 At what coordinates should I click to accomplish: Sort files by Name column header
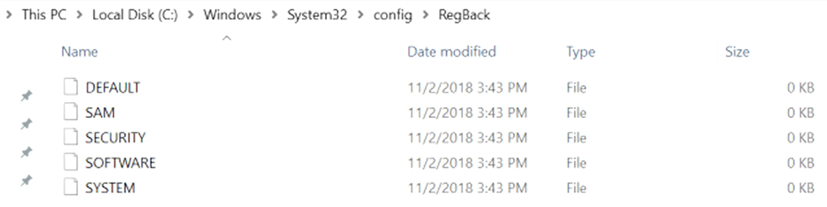point(80,51)
